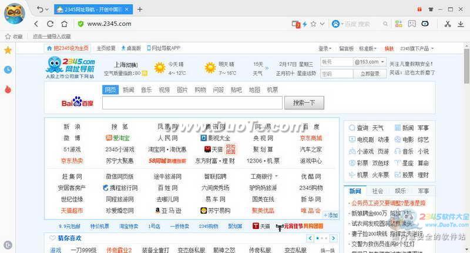This screenshot has width=470, height=253.
Task: Open the 标准版 version dropdown
Action: [368, 48]
